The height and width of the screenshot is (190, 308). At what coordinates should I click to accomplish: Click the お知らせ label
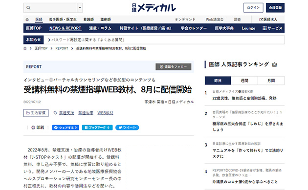tap(33, 40)
